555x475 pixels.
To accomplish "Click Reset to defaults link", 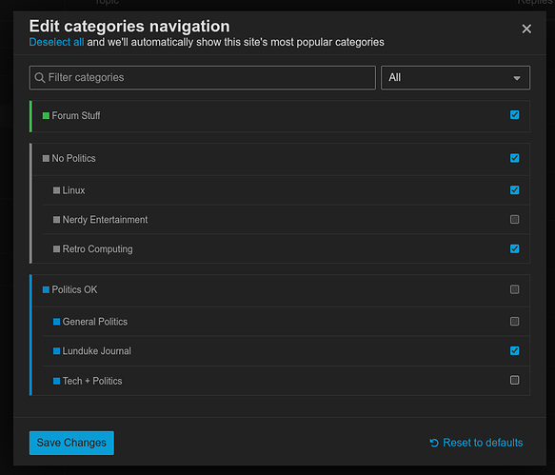I will click(x=483, y=443).
